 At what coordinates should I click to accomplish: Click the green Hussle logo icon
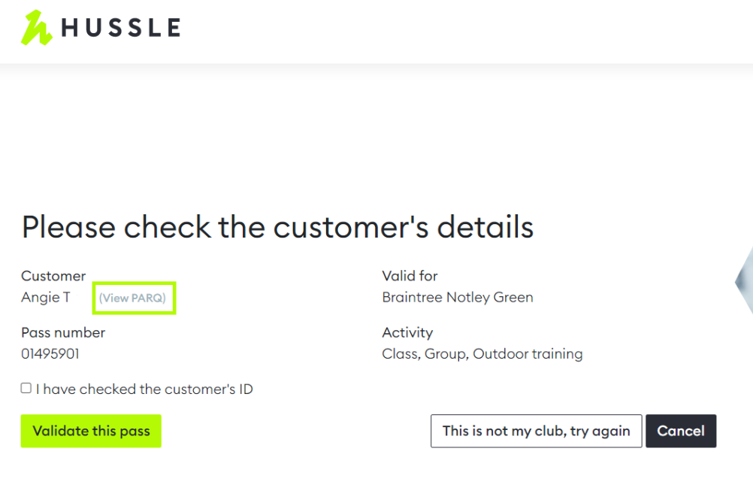tap(37, 28)
